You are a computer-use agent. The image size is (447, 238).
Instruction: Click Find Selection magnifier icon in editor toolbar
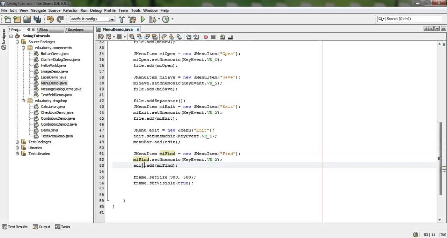click(x=132, y=37)
